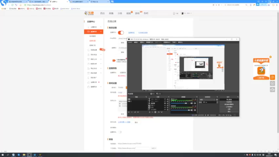Click 停止推流 button in OBS controls
Viewport: 279px width, 157px height.
tap(229, 100)
